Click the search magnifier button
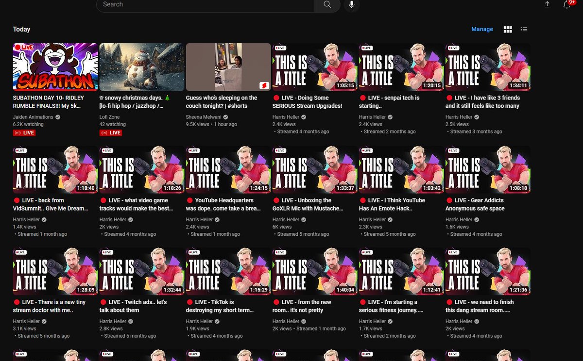 point(327,5)
